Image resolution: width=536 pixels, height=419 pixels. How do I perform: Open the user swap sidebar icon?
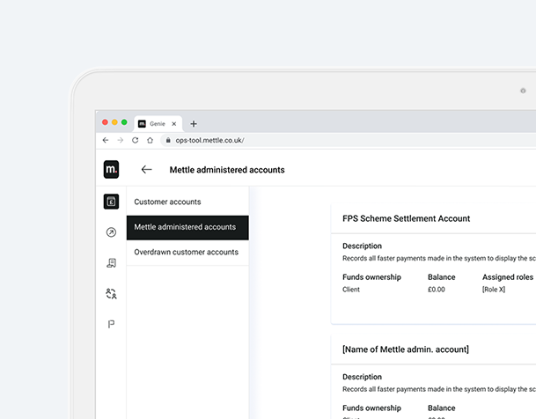[x=111, y=294]
